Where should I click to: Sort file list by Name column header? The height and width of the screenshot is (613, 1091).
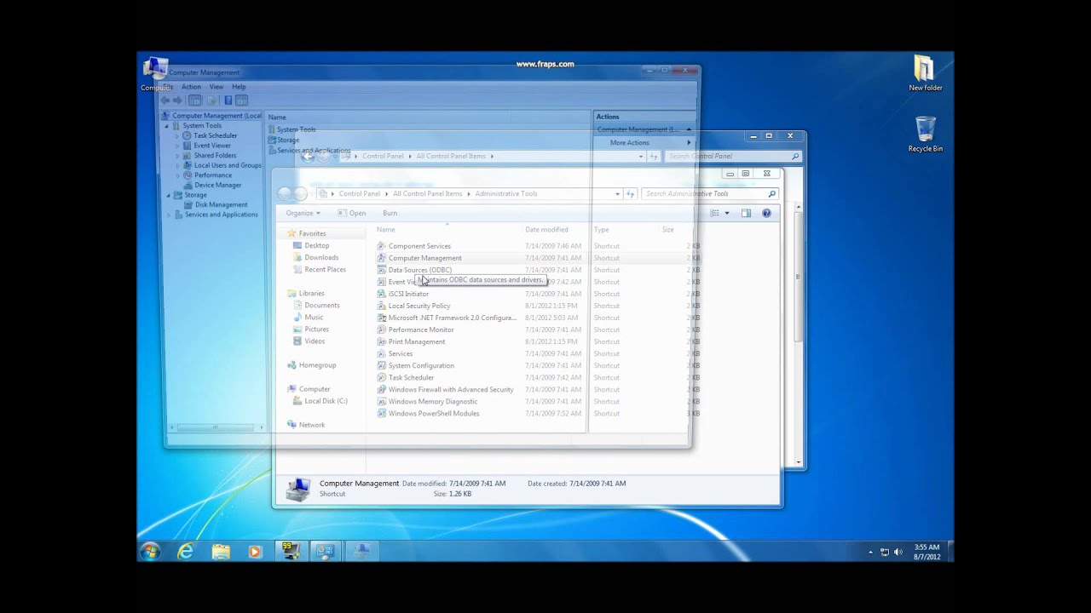coord(386,229)
